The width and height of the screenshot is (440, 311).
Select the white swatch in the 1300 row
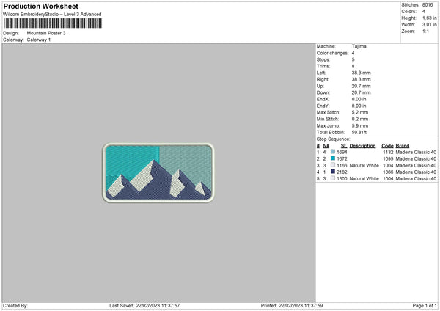pos(333,178)
